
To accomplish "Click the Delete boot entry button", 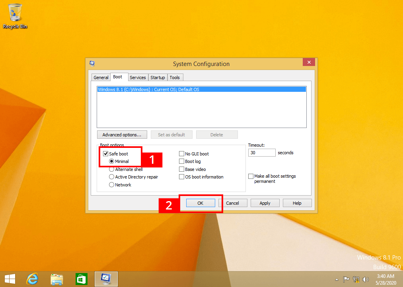I will [217, 134].
